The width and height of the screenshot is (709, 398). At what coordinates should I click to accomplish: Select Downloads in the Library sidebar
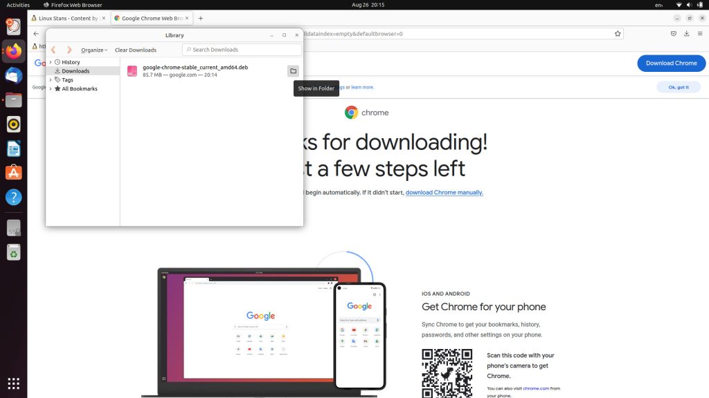[x=75, y=71]
